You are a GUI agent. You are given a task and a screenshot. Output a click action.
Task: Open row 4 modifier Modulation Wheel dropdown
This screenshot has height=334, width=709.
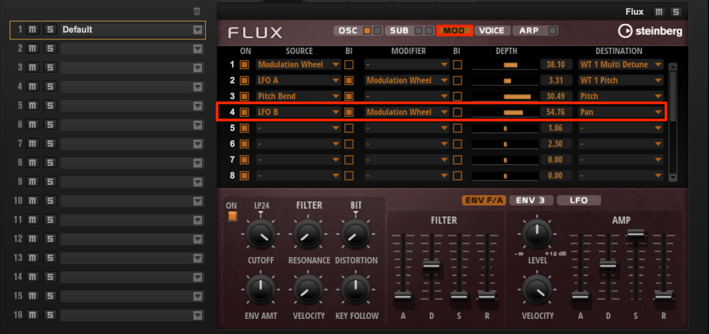click(407, 112)
